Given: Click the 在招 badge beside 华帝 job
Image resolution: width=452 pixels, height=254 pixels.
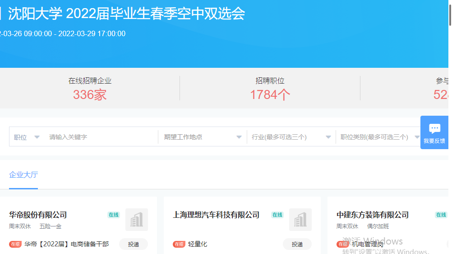Looking at the screenshot, I should point(15,245).
